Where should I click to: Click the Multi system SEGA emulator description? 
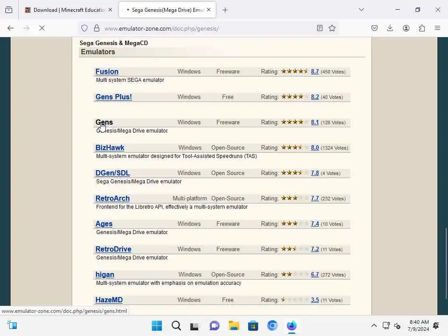pos(130,80)
